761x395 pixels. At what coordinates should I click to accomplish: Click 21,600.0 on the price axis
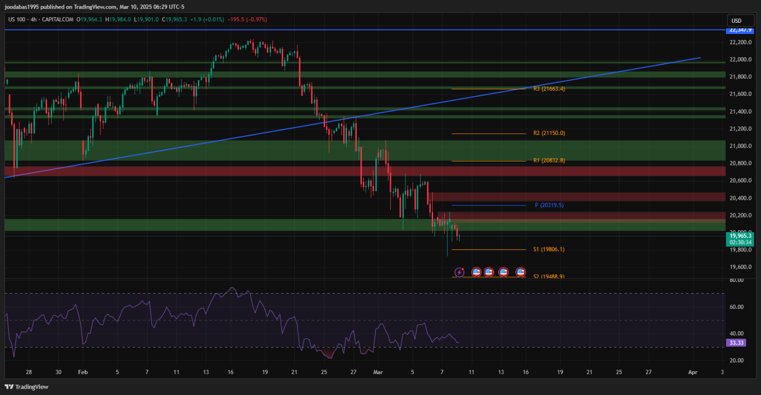point(740,94)
